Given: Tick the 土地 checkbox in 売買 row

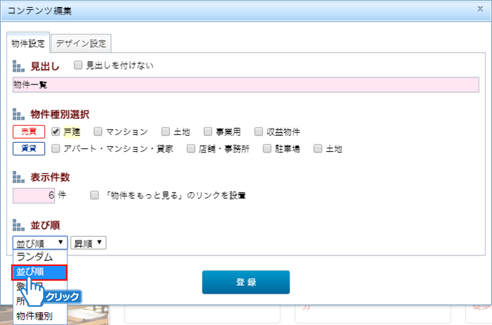Looking at the screenshot, I should point(166,132).
